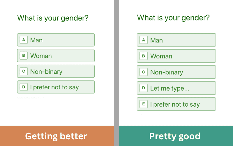
Task: Click the A key badge in left form
Action: [x=24, y=40]
